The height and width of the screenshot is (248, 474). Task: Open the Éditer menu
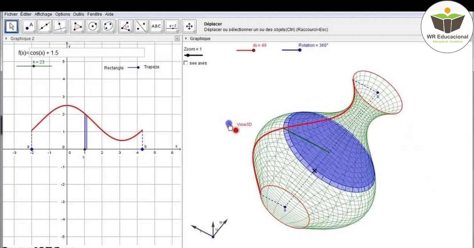(x=26, y=14)
